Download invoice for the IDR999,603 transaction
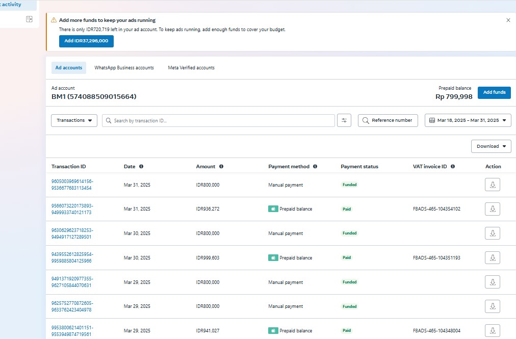516x339 pixels. pyautogui.click(x=492, y=258)
